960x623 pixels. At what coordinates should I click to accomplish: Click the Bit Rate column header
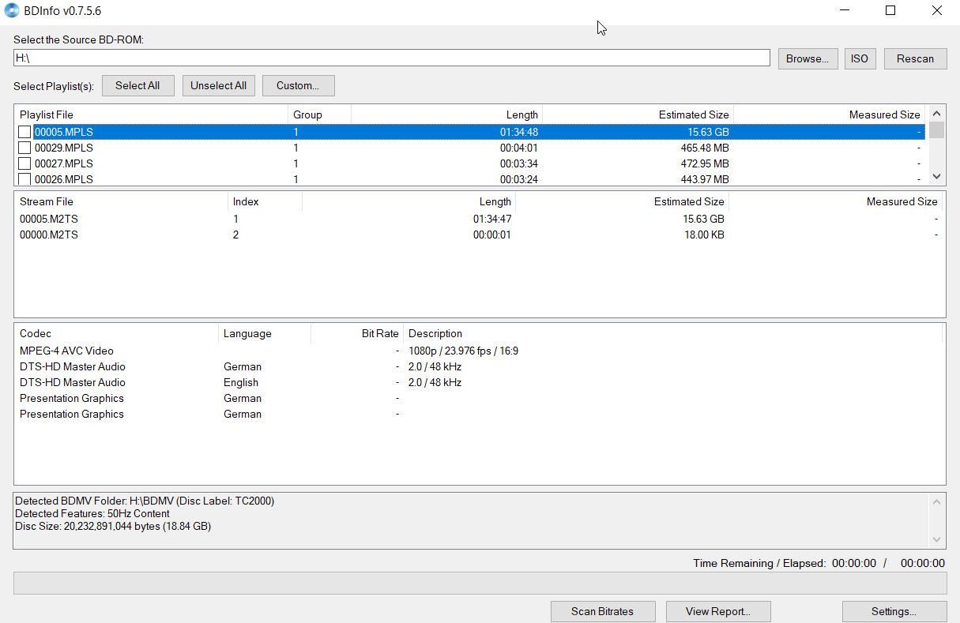click(357, 333)
